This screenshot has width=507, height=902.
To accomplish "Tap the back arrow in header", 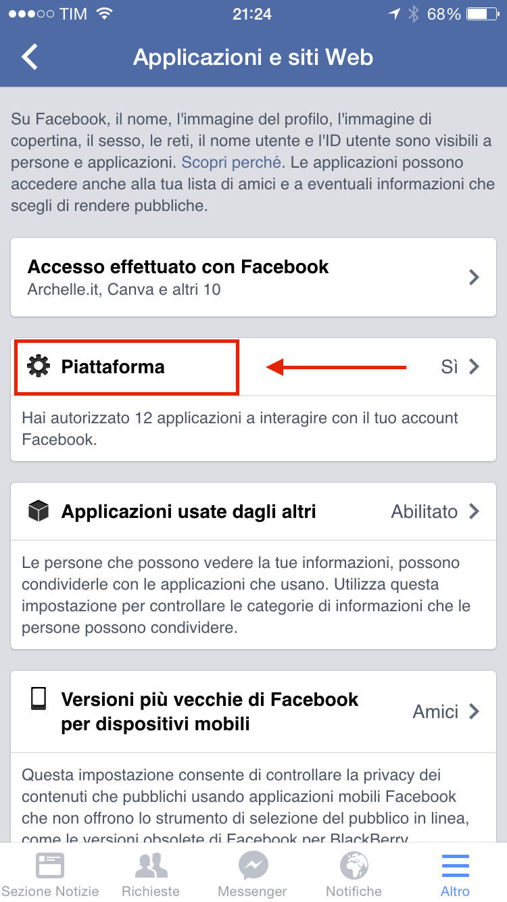I will pyautogui.click(x=30, y=57).
